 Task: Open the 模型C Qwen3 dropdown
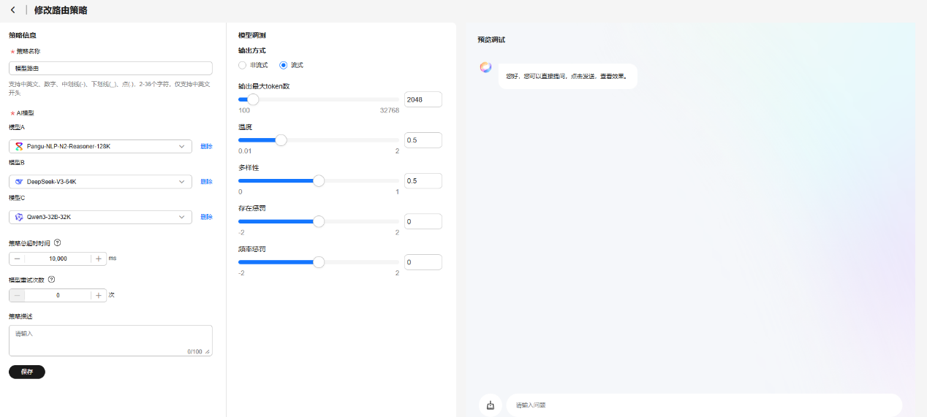[x=182, y=217]
